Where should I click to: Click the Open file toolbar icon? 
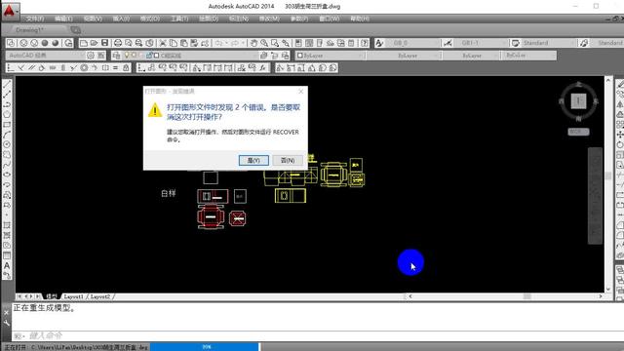94,43
